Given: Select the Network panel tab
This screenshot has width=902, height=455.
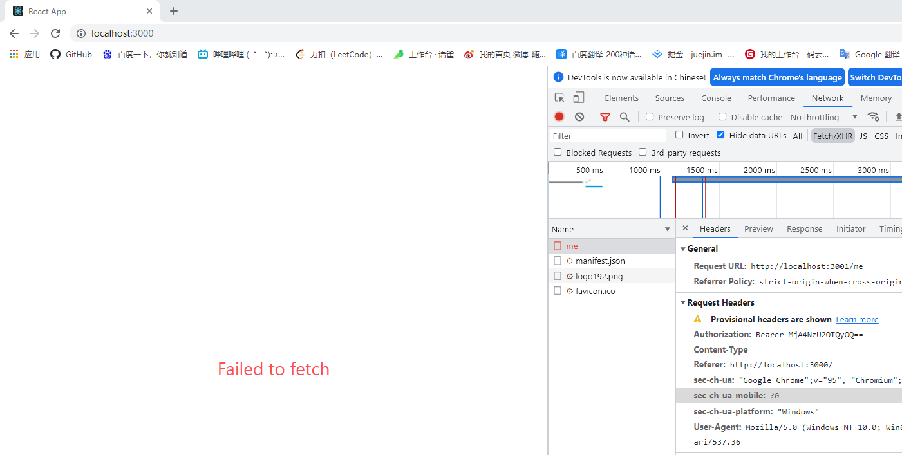Looking at the screenshot, I should pyautogui.click(x=827, y=98).
